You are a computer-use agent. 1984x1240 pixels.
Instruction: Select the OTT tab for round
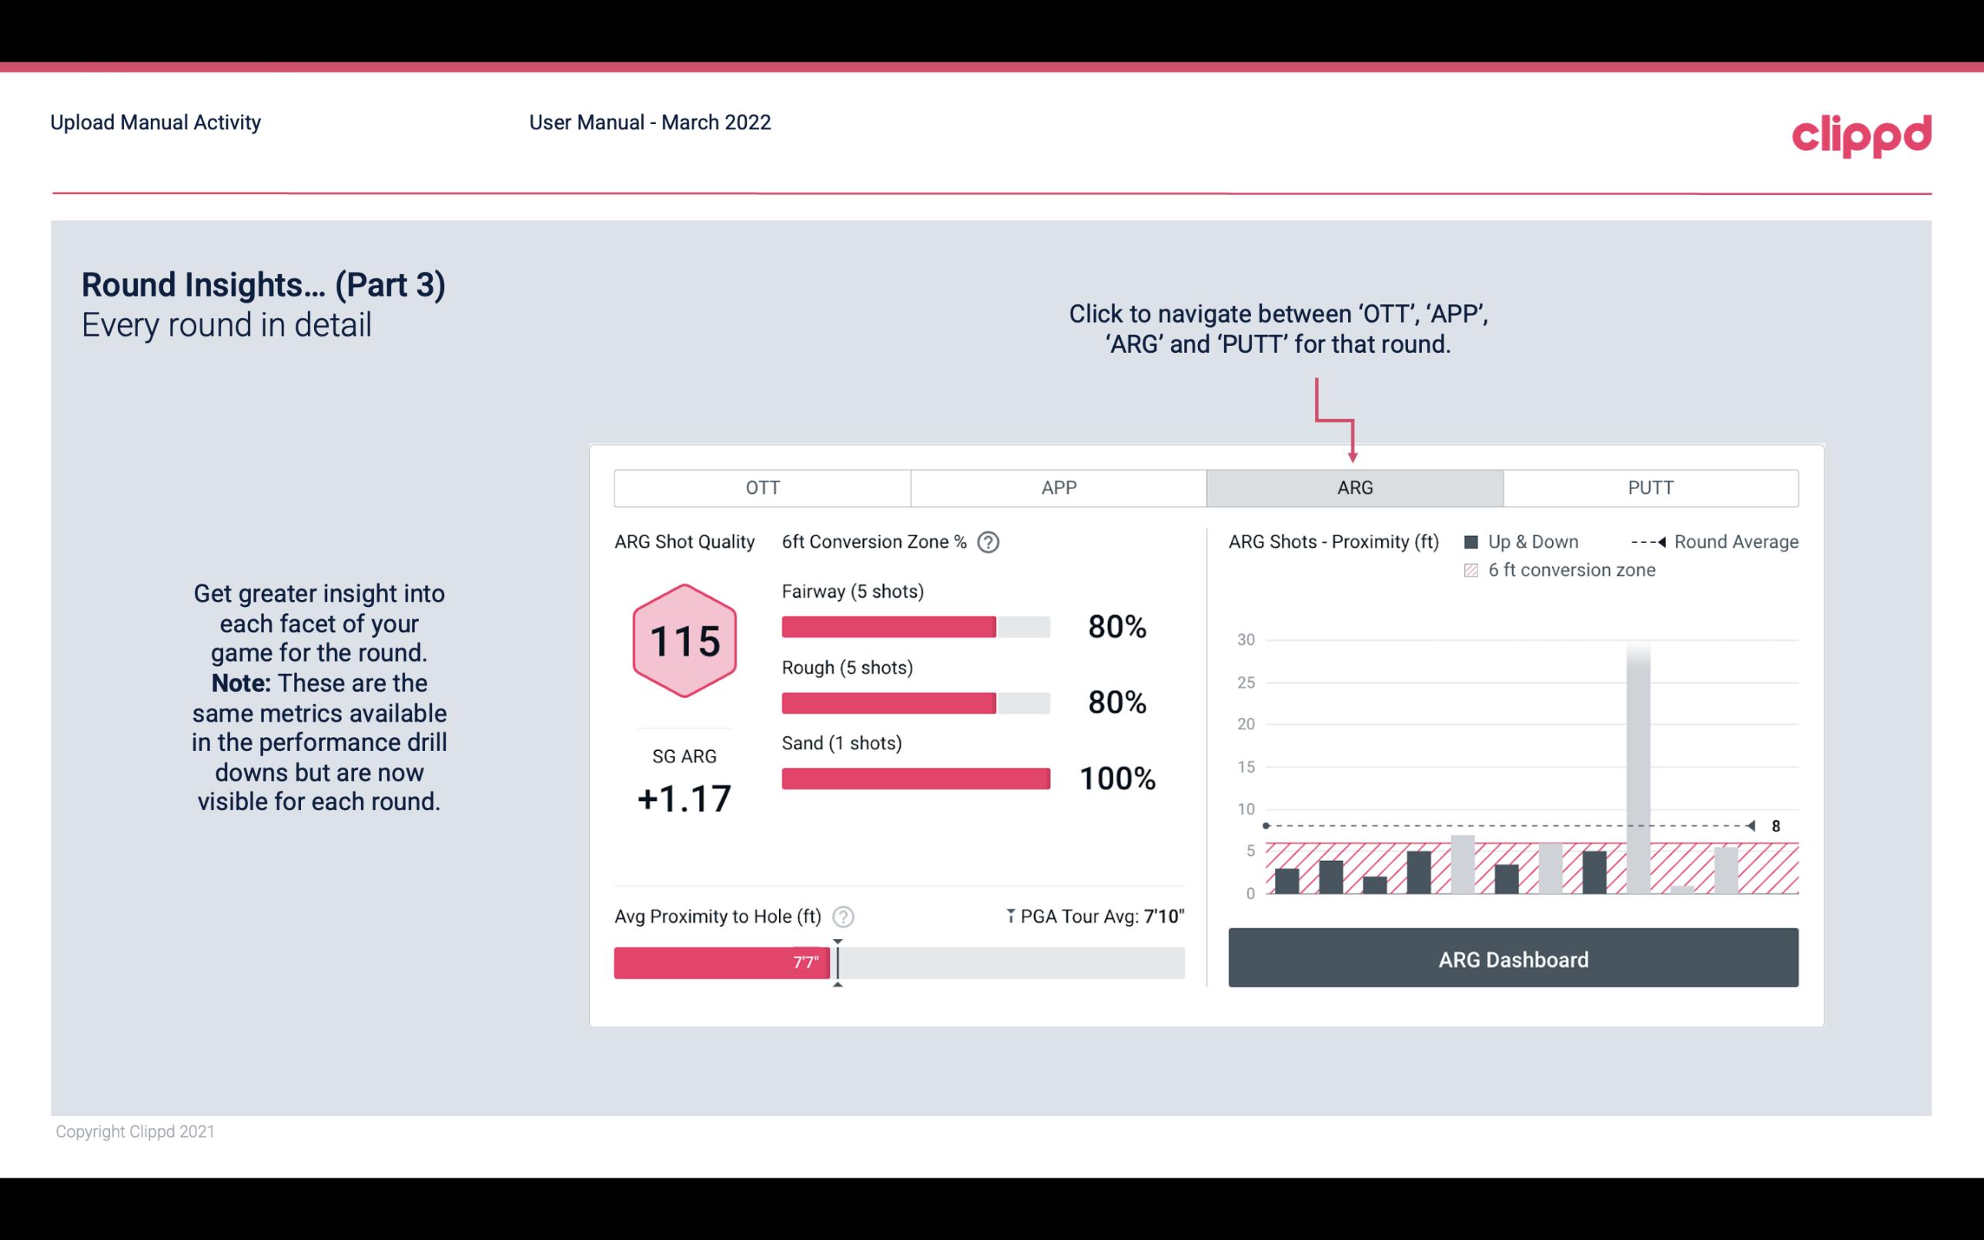coord(764,488)
